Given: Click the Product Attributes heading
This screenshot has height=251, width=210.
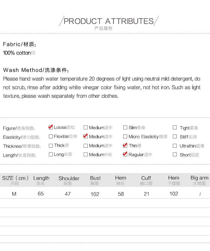Looking at the screenshot, I should point(109,21).
